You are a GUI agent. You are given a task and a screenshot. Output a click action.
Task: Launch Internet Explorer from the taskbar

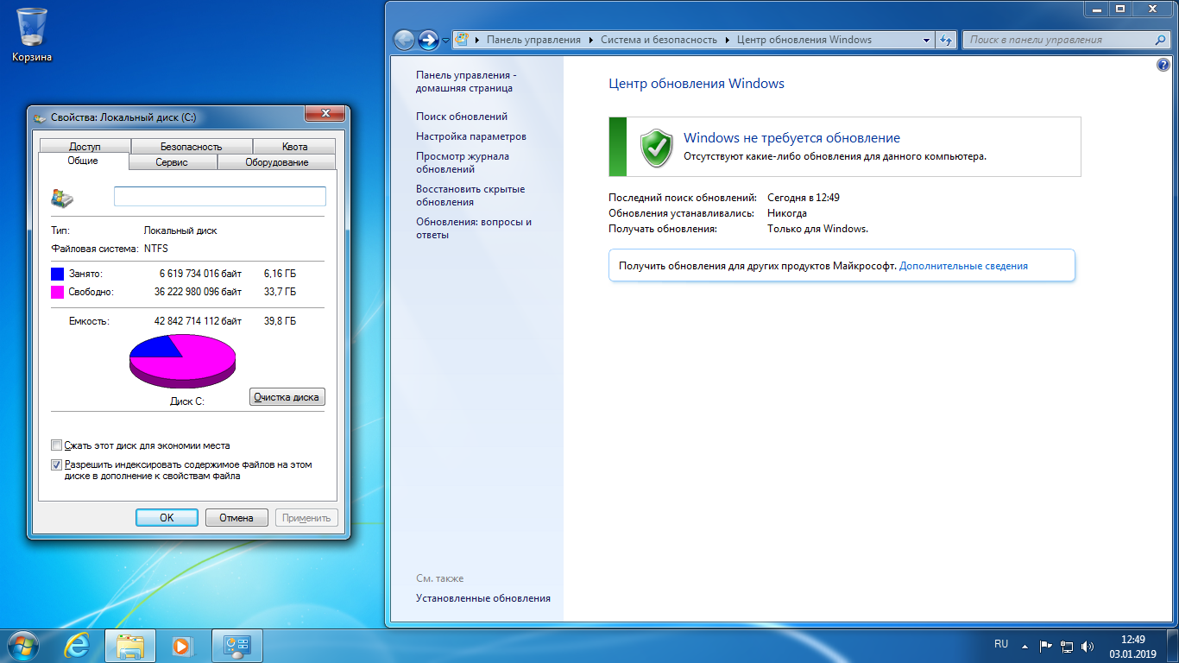click(x=78, y=645)
